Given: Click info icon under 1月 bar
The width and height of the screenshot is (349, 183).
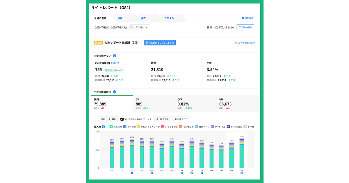Looking at the screenshot, I should click(x=181, y=173).
